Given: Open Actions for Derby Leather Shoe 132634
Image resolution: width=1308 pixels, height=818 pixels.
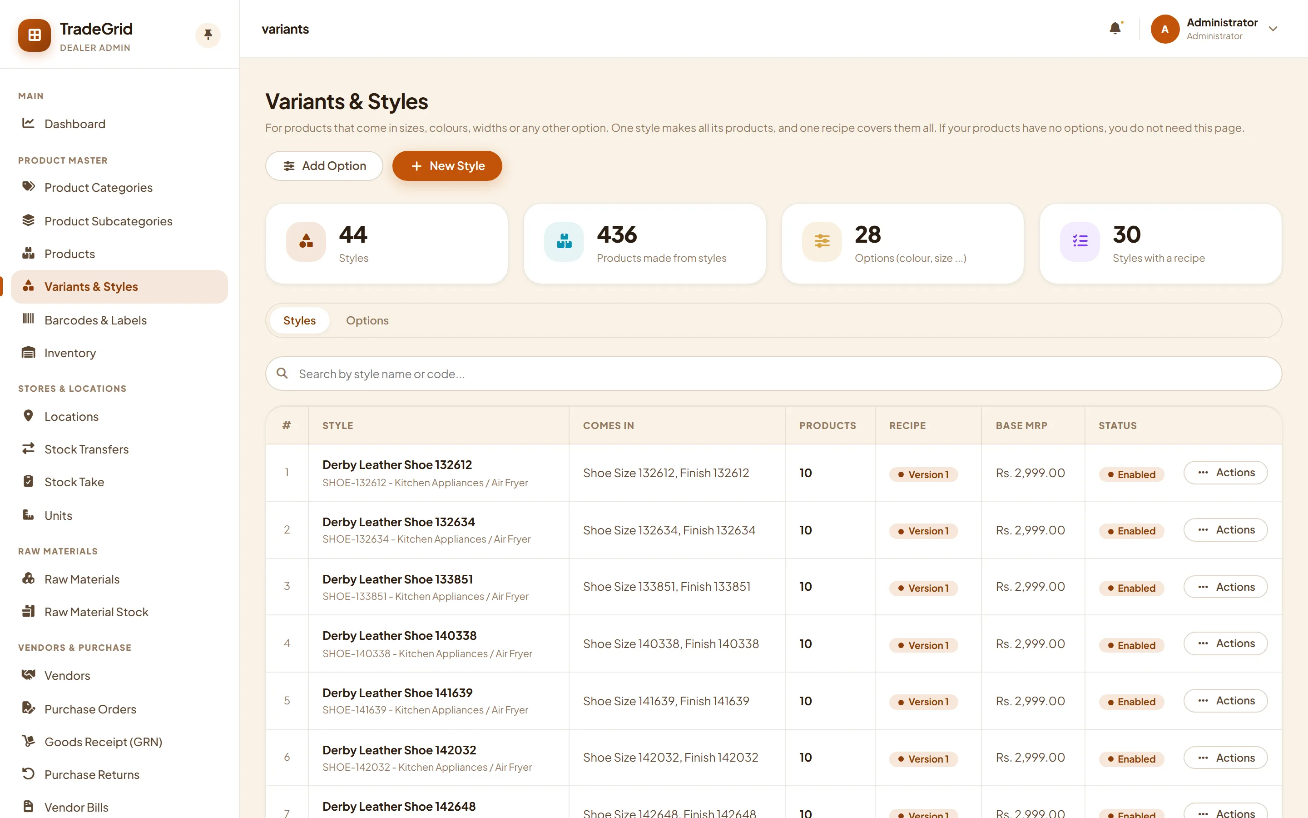Looking at the screenshot, I should [x=1225, y=529].
